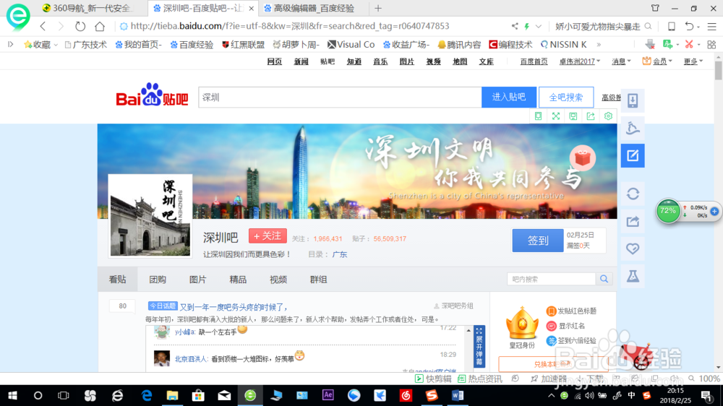Expand the 卓伟洲2017 account dropdown
723x406 pixels.
599,61
